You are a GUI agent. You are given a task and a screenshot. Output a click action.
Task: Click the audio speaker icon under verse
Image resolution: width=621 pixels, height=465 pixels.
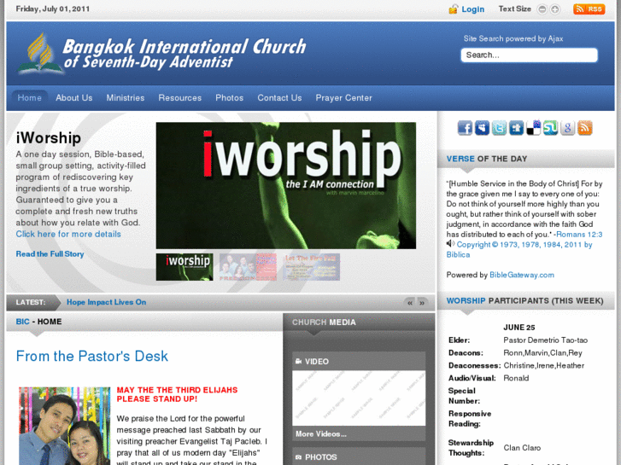450,244
